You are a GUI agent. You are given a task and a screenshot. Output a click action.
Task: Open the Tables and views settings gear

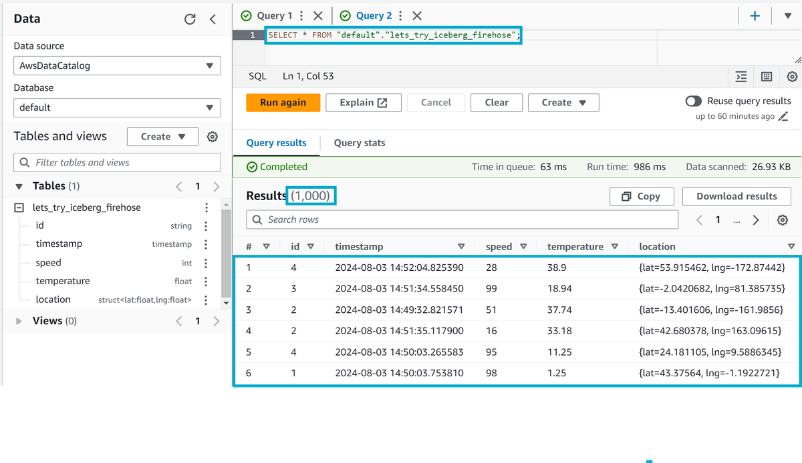coord(213,136)
